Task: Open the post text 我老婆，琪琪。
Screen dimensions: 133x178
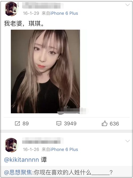Action: 24,24
